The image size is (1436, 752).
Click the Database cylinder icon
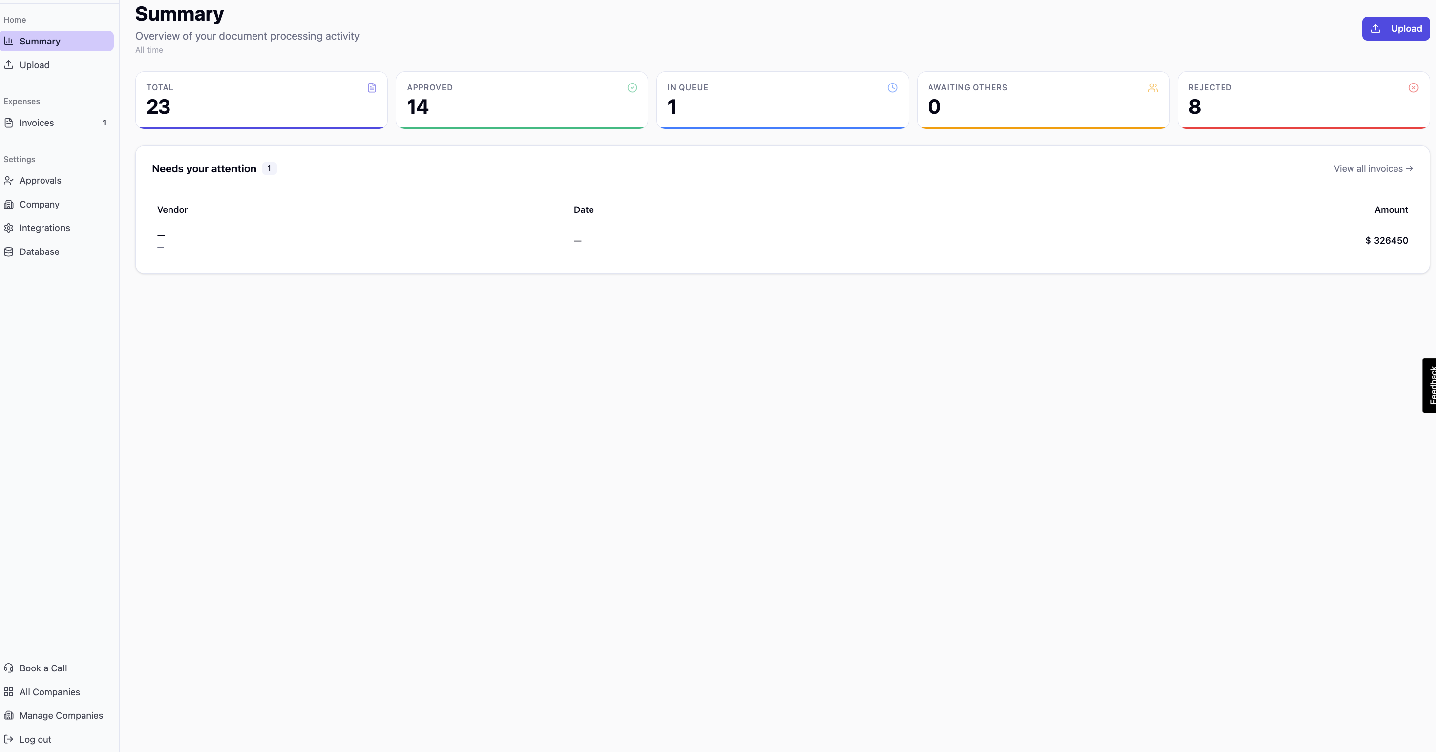[x=9, y=251]
